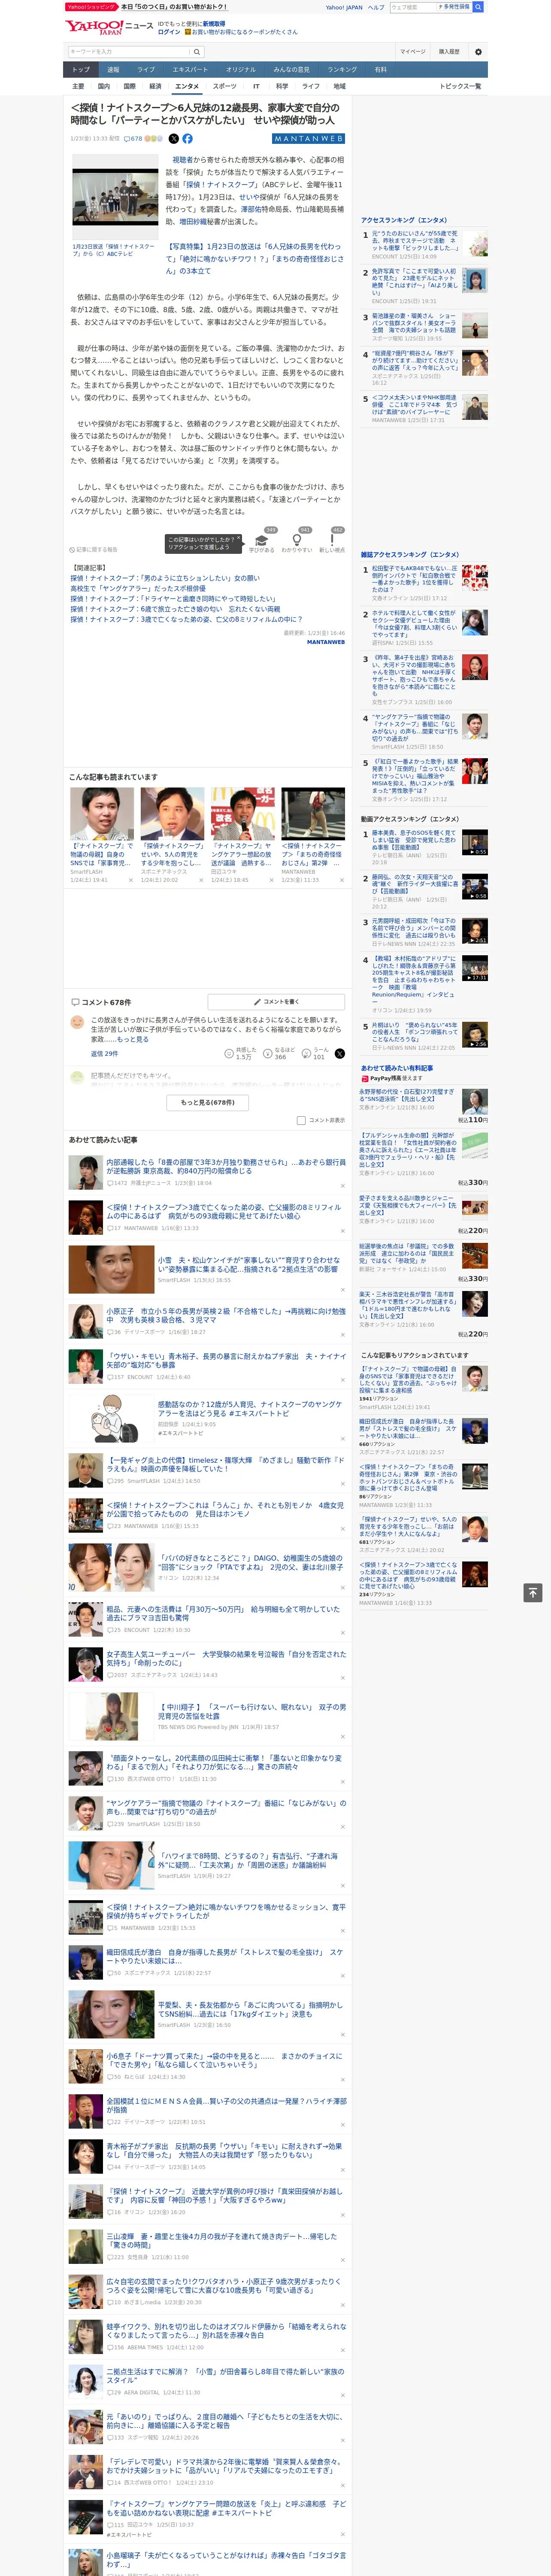The image size is (551, 2576).
Task: Open the main article group photo thumbnail
Action: [x=115, y=197]
